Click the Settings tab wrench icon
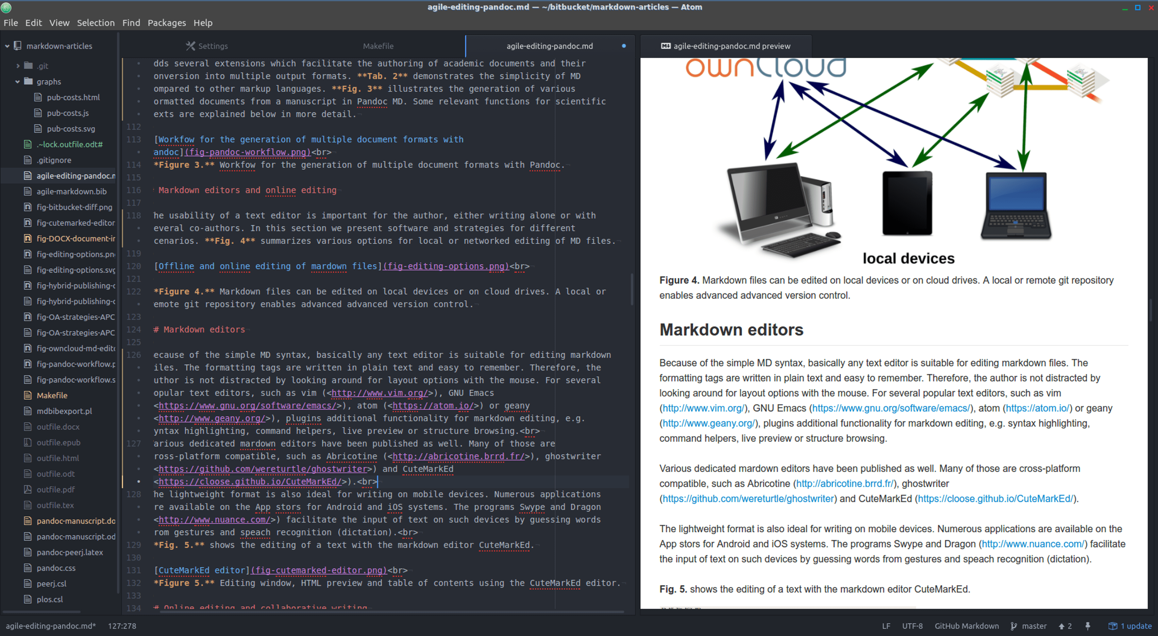This screenshot has width=1158, height=636. pos(191,46)
